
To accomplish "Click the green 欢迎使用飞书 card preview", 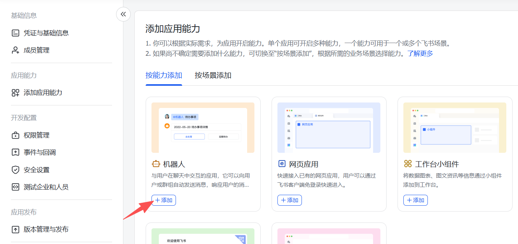I will 203,236.
